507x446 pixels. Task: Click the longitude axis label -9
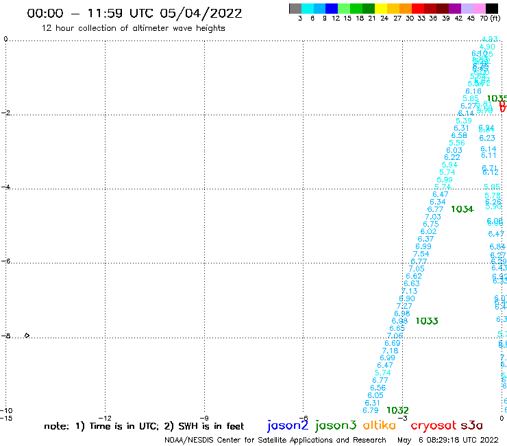(x=204, y=419)
